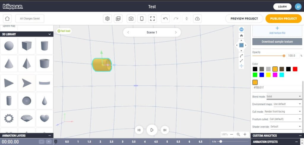
Task: Click the hex color input field
Action: [276, 88]
